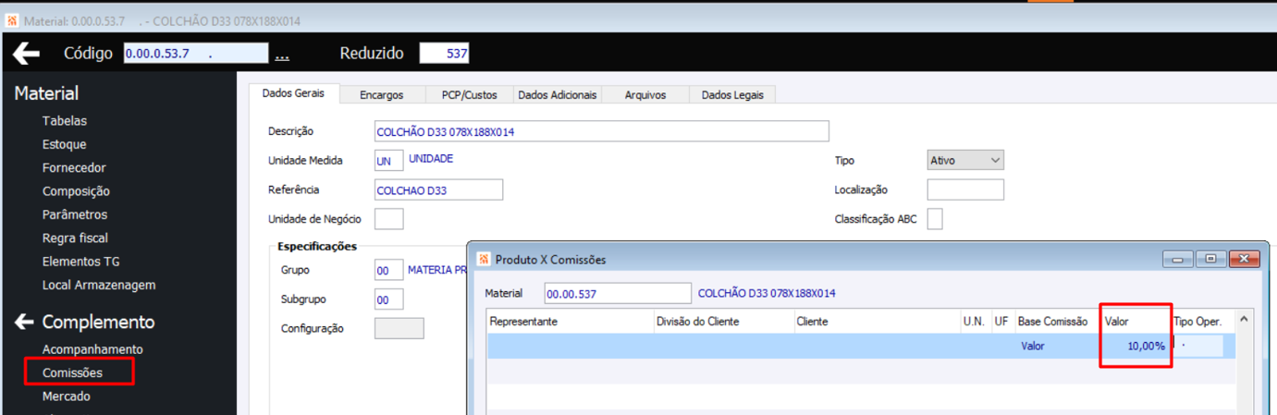Select Elementos TG in the sidebar
This screenshot has width=1277, height=415.
[81, 262]
